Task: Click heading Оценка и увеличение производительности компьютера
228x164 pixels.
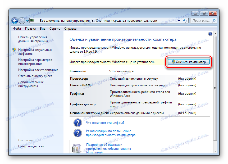Action: pyautogui.click(x=123, y=39)
